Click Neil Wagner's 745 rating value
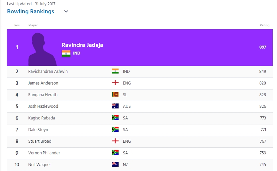Image resolution: width=277 pixels, height=171 pixels. pos(263,165)
